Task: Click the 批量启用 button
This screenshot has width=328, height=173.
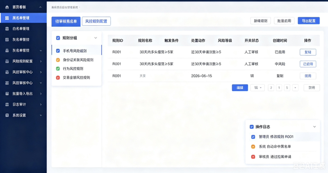Action: tap(284, 21)
